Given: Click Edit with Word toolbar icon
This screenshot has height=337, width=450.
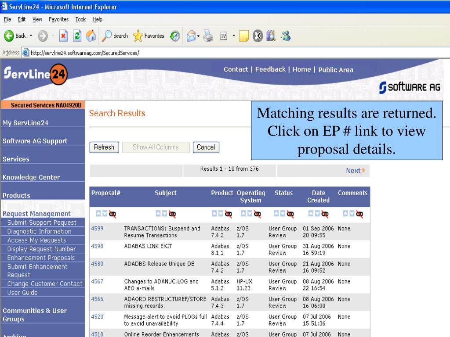Looking at the screenshot, I should pos(224,36).
